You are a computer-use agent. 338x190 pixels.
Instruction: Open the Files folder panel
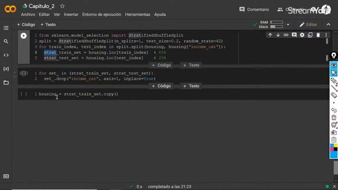6,82
